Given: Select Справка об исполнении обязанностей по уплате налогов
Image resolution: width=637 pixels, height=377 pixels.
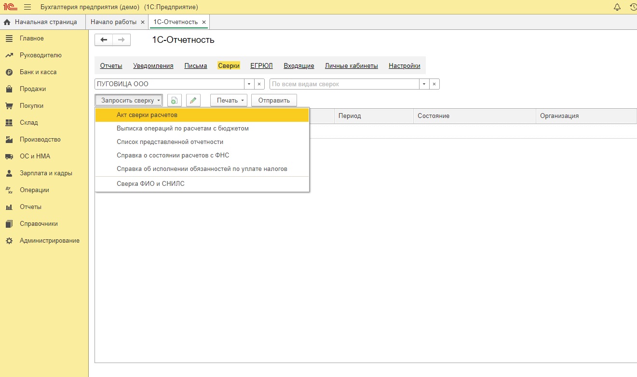Looking at the screenshot, I should pyautogui.click(x=202, y=169).
